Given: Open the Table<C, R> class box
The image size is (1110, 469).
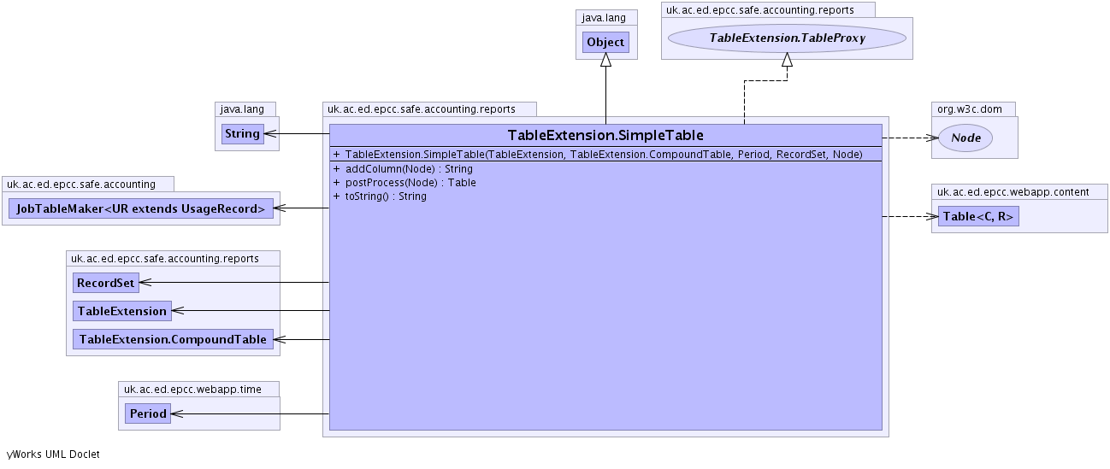Looking at the screenshot, I should (977, 217).
